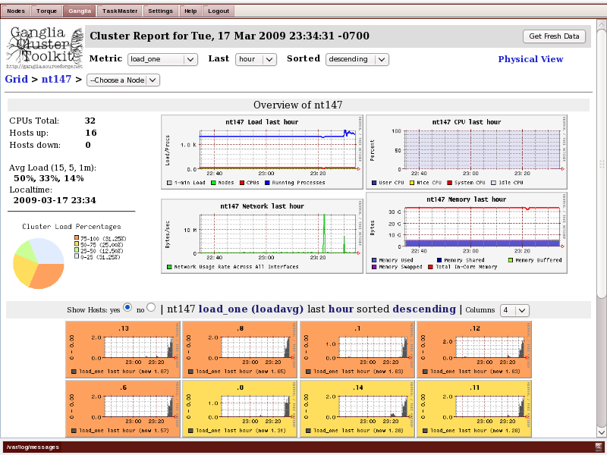Click the Running Processes blue legend swatch
This screenshot has width=607, height=455.
267,183
